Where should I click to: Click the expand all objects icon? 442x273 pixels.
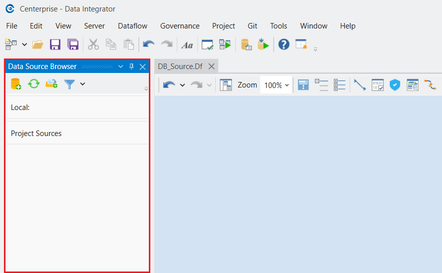click(340, 84)
